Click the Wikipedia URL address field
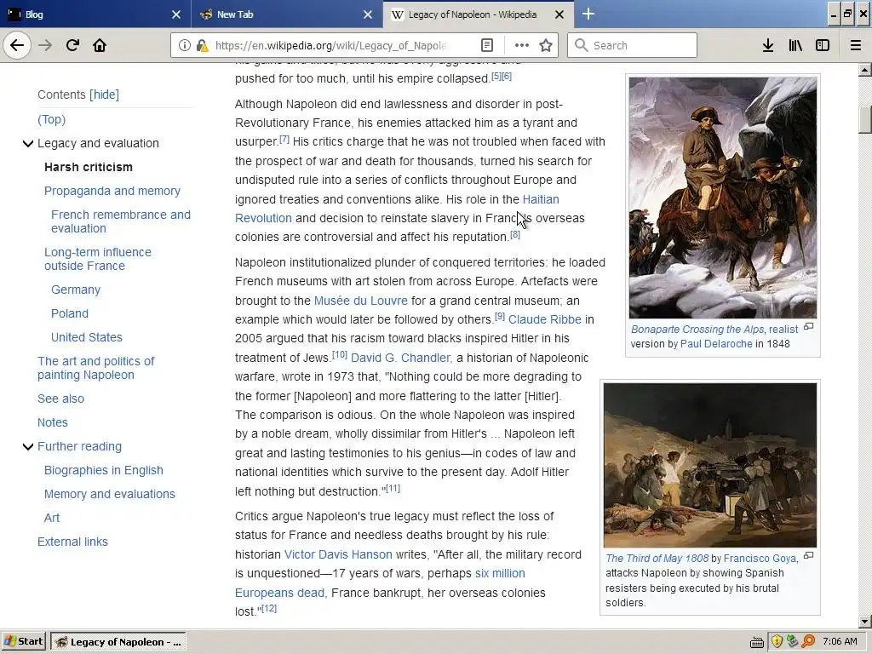Viewport: 872px width, 654px height. tap(331, 46)
